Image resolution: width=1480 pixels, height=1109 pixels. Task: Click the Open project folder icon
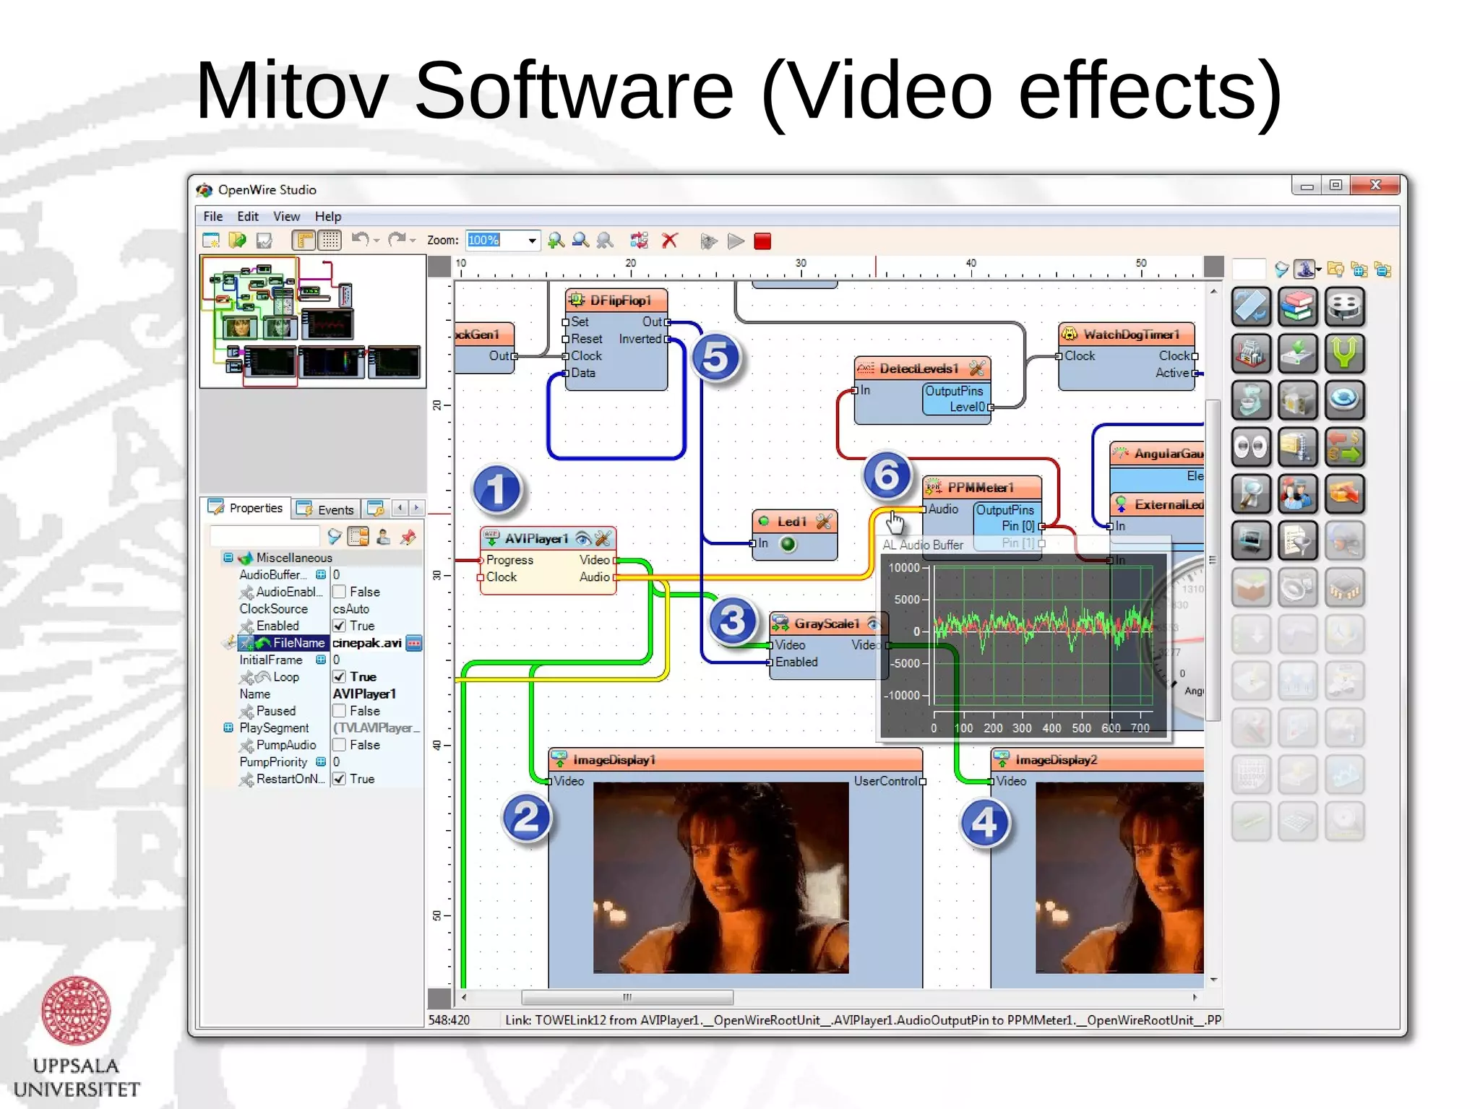[x=237, y=241]
